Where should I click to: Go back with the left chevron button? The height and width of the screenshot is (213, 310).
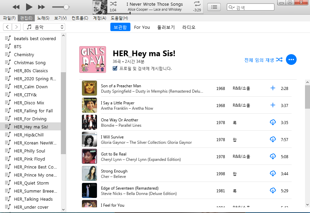[7, 27]
